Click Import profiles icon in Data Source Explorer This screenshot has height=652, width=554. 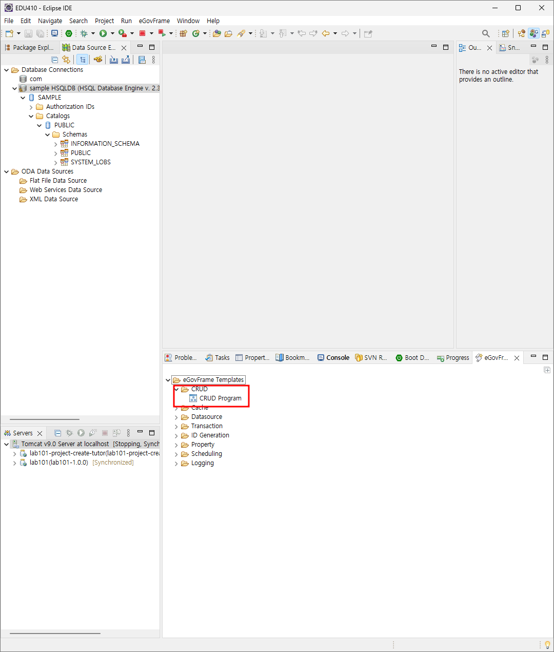[x=114, y=60]
